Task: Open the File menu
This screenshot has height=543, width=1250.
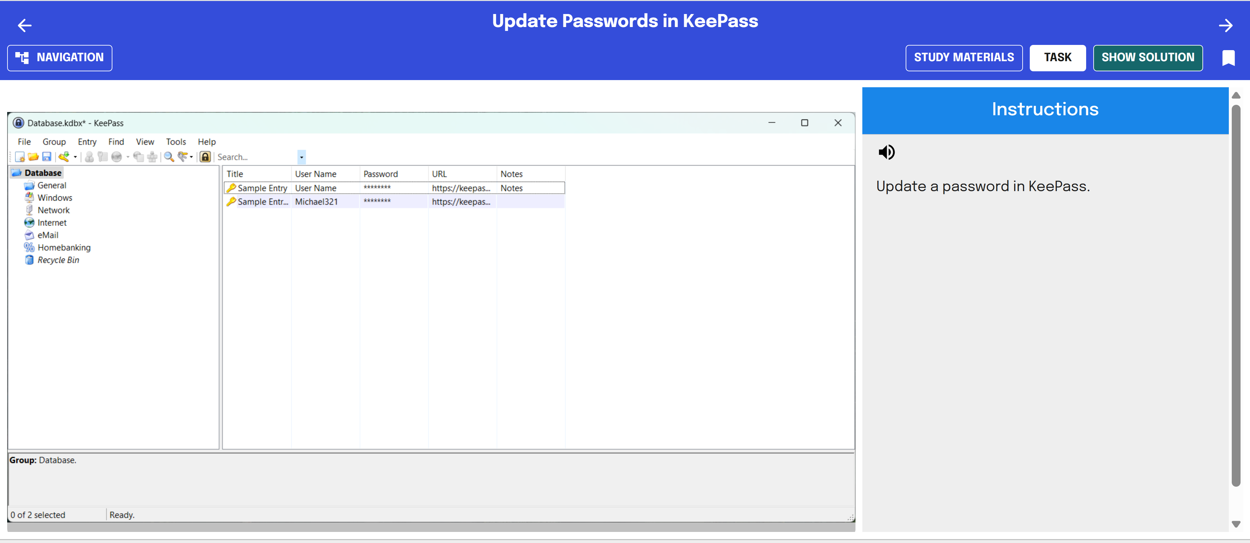Action: point(24,142)
